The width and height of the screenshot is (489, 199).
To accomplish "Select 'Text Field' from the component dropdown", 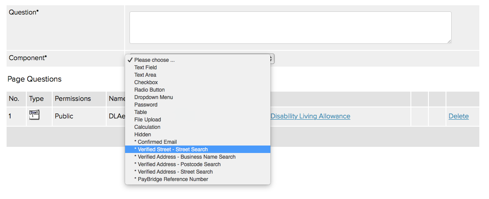I will 145,68.
